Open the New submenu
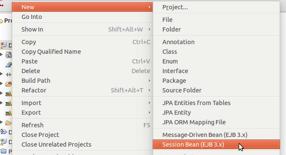Image resolution: width=286 pixels, height=155 pixels. (x=82, y=7)
